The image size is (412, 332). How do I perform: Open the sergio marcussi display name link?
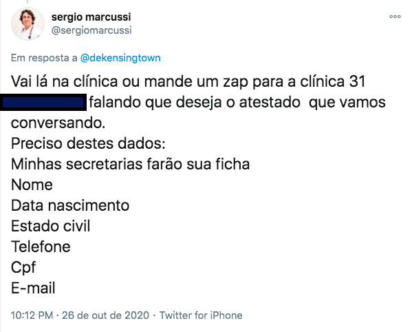point(91,17)
